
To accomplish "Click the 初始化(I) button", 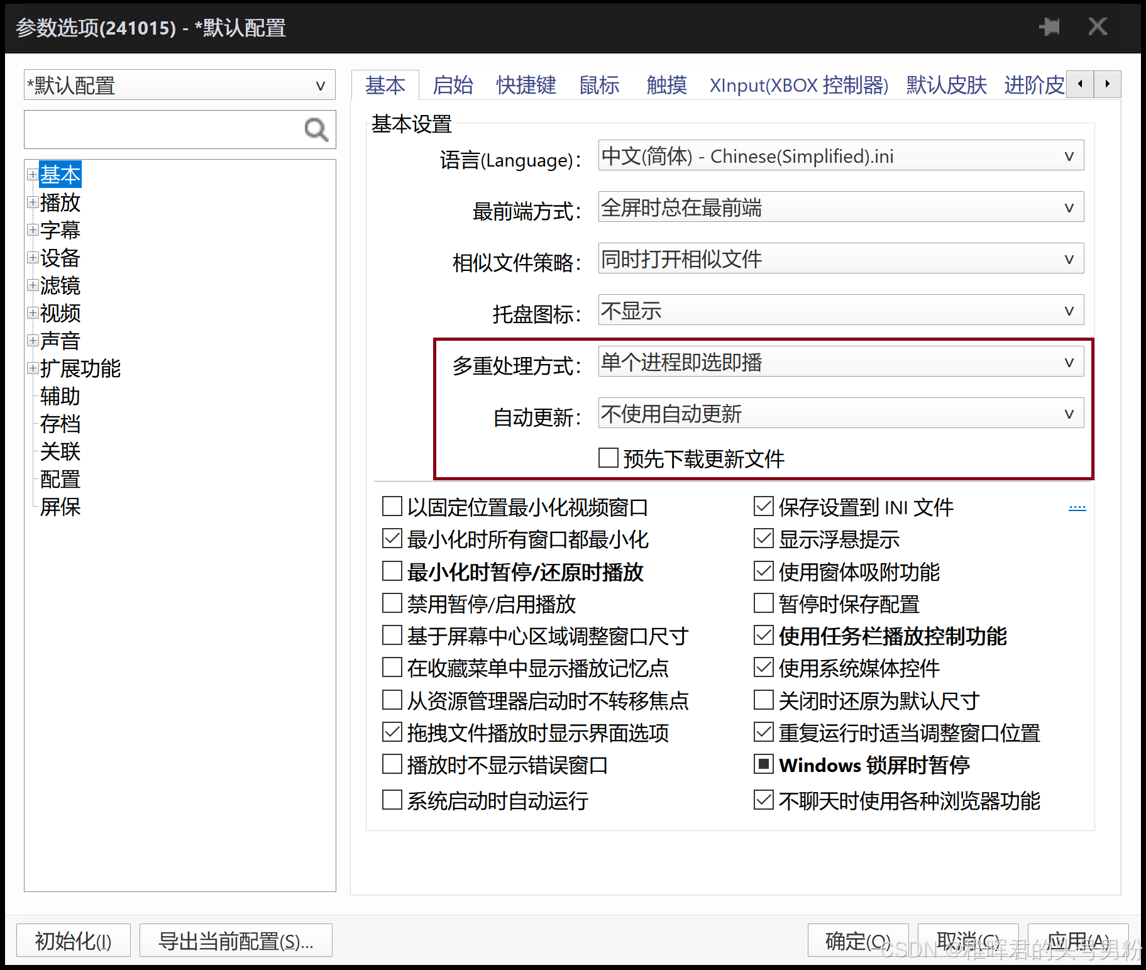I will point(74,940).
